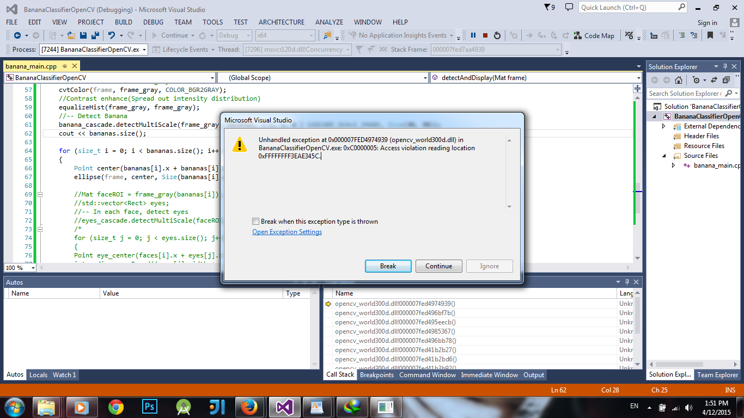Switch to the Locals tab
The width and height of the screenshot is (744, 418).
38,375
